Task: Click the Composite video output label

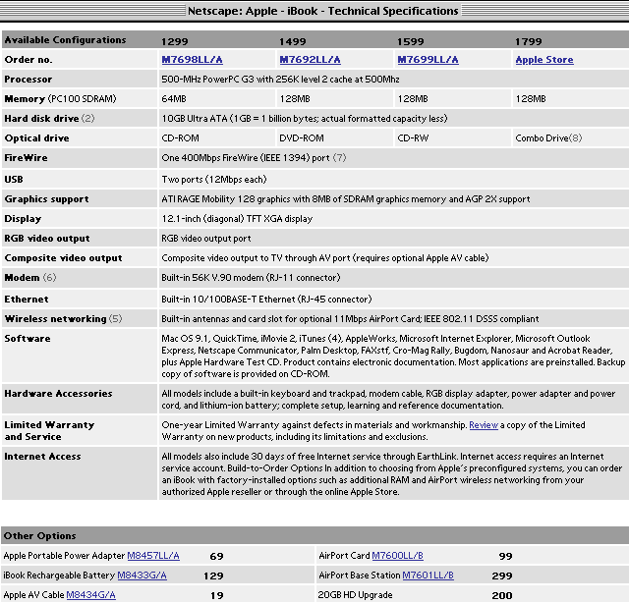Action: pos(63,258)
